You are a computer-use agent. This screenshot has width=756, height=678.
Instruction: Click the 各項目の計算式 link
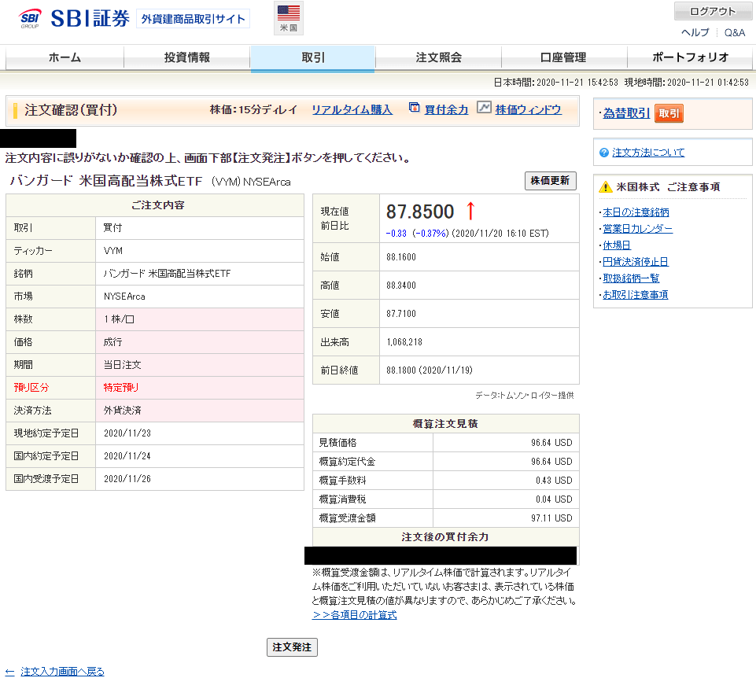point(356,614)
